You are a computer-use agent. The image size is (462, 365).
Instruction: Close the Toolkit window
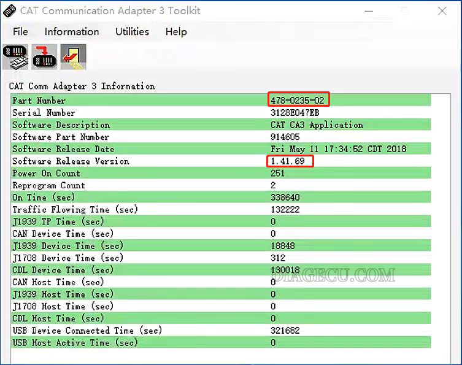point(442,11)
